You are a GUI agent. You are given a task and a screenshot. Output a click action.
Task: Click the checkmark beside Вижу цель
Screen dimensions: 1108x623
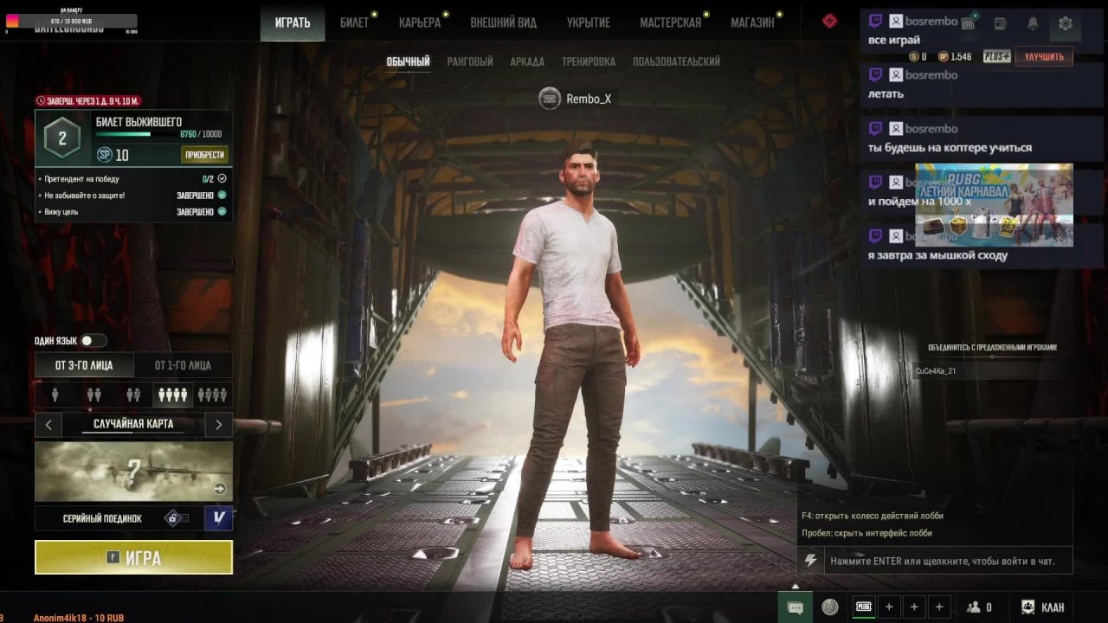coord(222,211)
